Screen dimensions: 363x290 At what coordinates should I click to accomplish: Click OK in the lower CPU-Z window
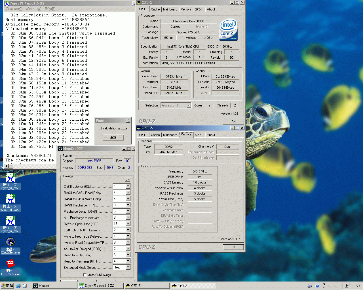tap(233, 247)
